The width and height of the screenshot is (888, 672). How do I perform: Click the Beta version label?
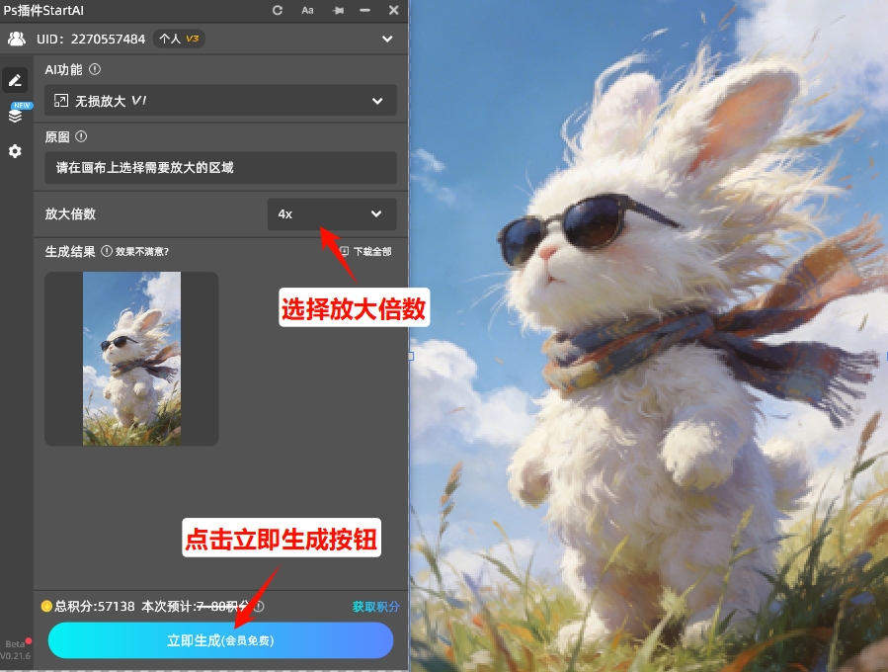14,641
